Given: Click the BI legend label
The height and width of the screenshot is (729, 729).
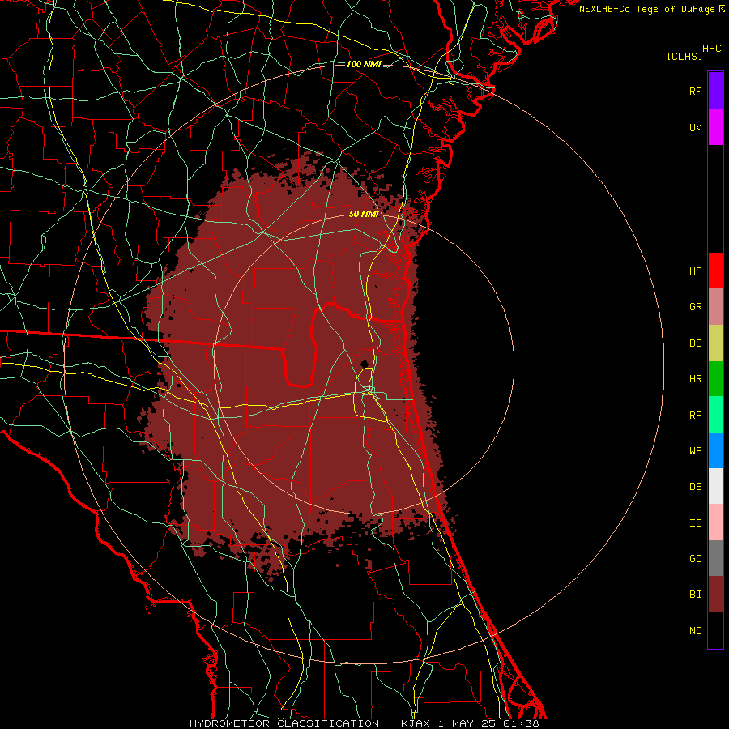Looking at the screenshot, I should click(x=695, y=595).
